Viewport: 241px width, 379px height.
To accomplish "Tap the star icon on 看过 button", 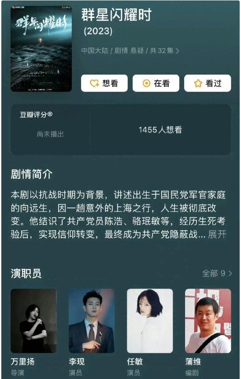I will click(198, 83).
